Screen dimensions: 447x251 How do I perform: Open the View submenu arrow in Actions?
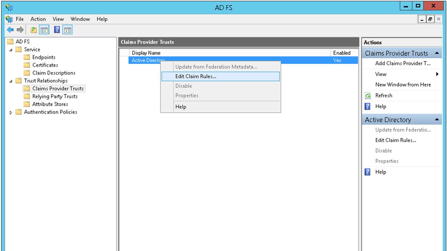pos(437,74)
